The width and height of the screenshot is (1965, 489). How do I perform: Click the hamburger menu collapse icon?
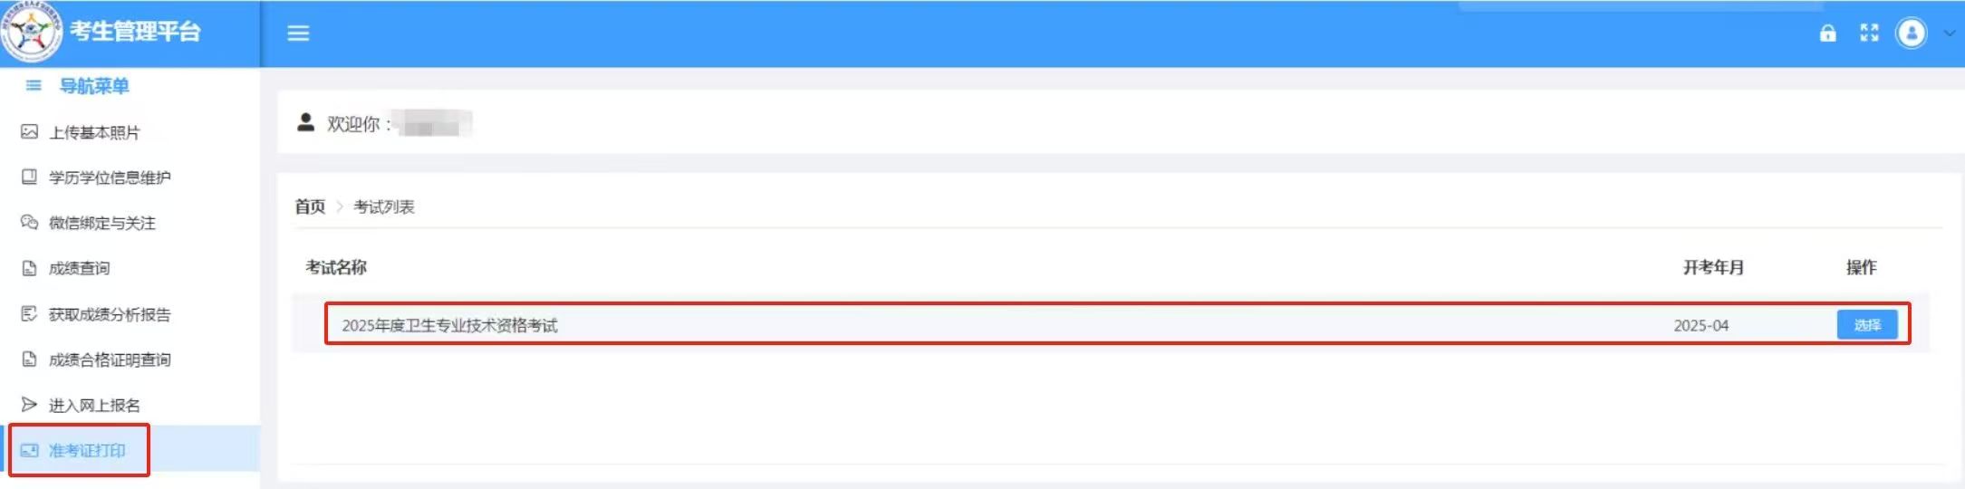(x=298, y=34)
